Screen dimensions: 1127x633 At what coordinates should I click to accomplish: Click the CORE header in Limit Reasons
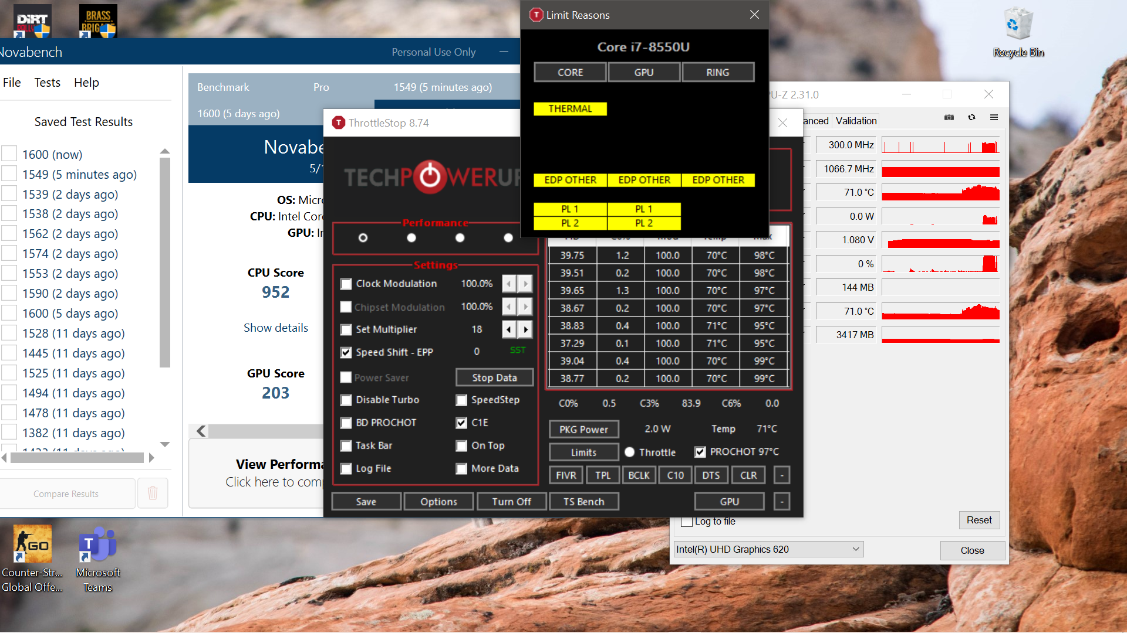tap(570, 72)
